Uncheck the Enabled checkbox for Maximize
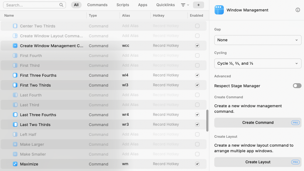 [197, 164]
